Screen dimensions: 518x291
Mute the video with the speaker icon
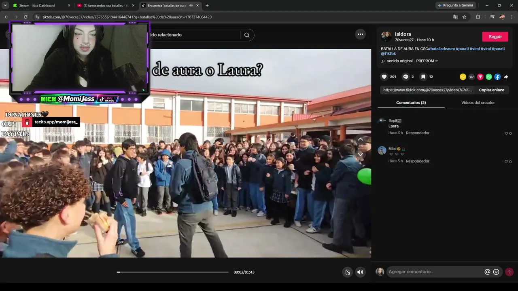[x=360, y=272]
